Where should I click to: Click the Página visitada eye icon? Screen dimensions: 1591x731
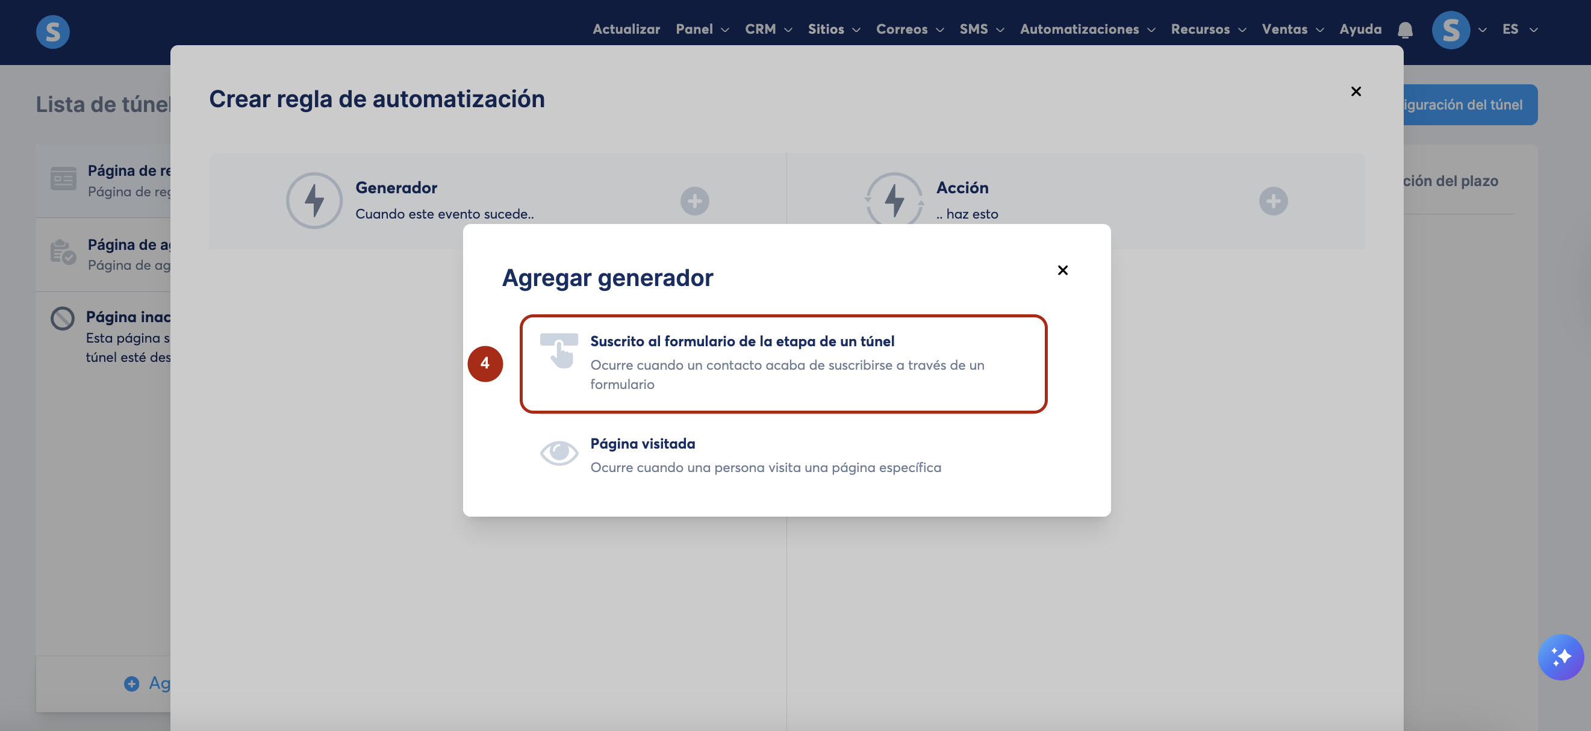[558, 453]
